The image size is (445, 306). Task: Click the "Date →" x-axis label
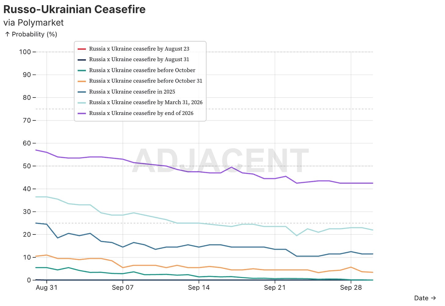[425, 298]
